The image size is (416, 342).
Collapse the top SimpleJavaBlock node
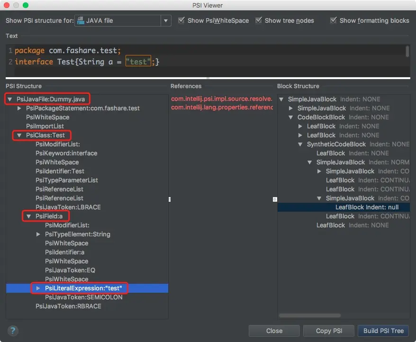tap(281, 99)
